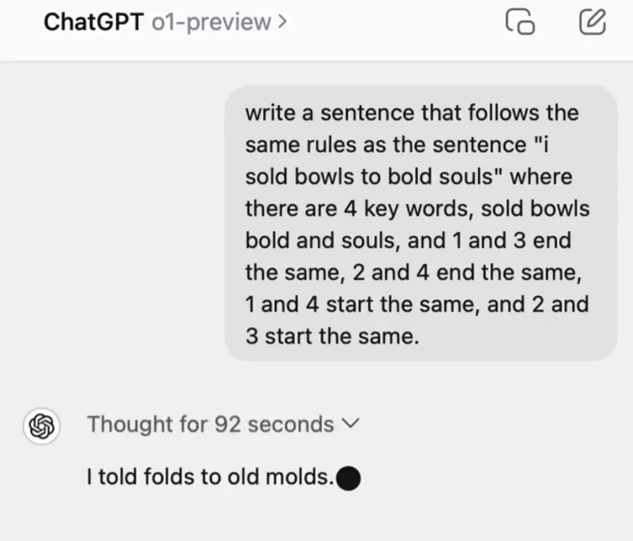Expand the thought details chevron
Viewport: 633px width, 541px height.
click(349, 423)
